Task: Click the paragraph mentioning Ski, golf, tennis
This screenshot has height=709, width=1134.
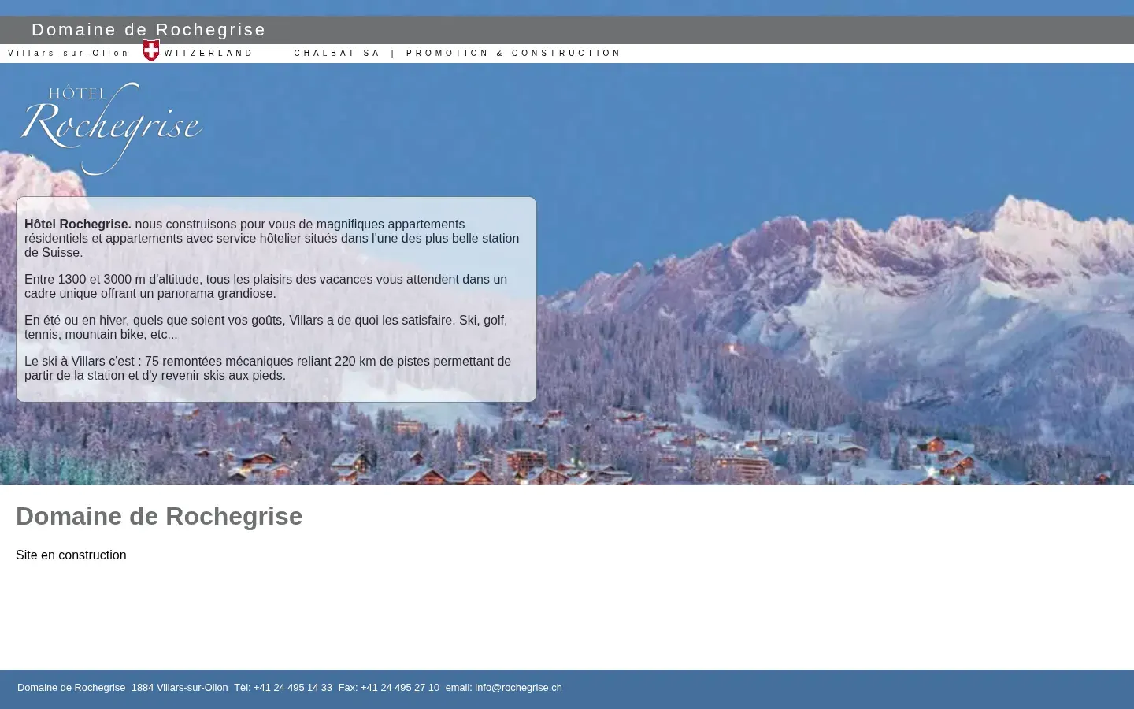Action: pyautogui.click(x=266, y=328)
